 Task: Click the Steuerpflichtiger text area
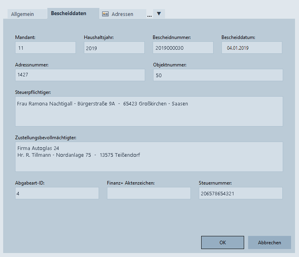149,111
